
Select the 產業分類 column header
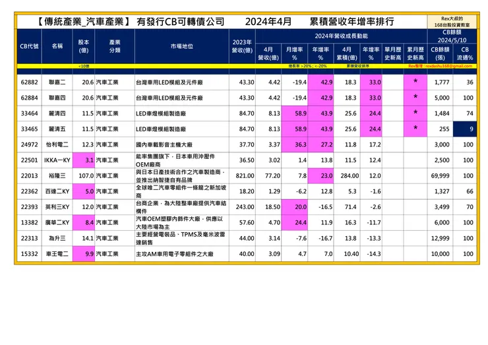[x=115, y=46]
